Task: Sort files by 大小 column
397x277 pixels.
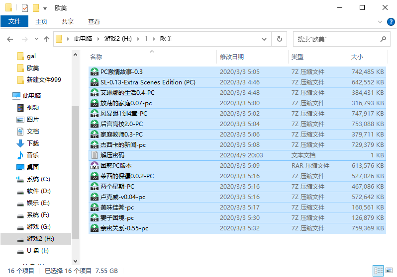Action: [x=357, y=57]
